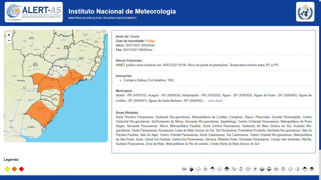Screen dimensions: 321x180
Task: Zoom out on the map
Action: click(x=9, y=41)
